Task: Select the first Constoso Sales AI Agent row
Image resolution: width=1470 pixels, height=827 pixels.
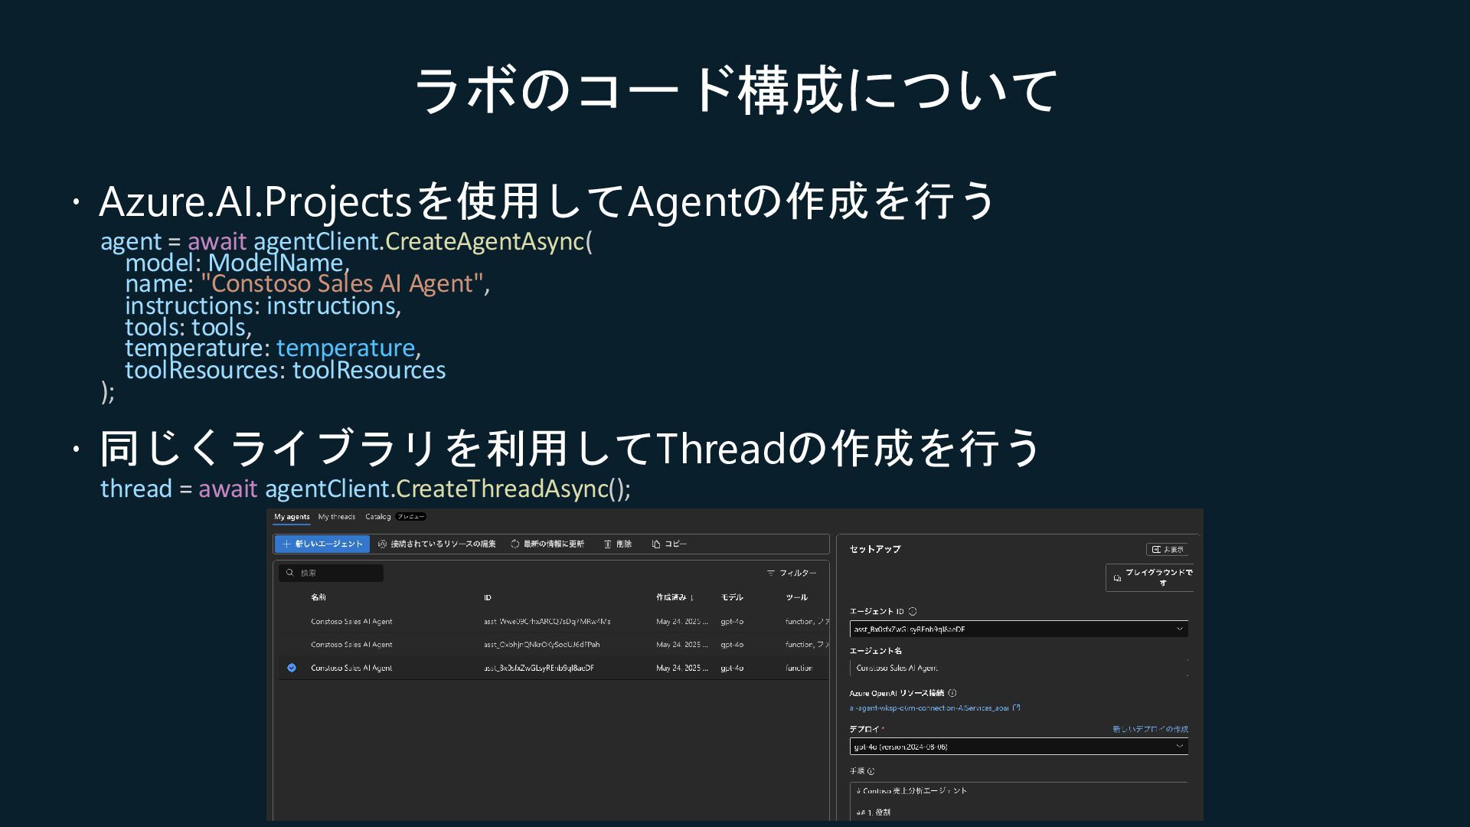Action: click(x=351, y=622)
